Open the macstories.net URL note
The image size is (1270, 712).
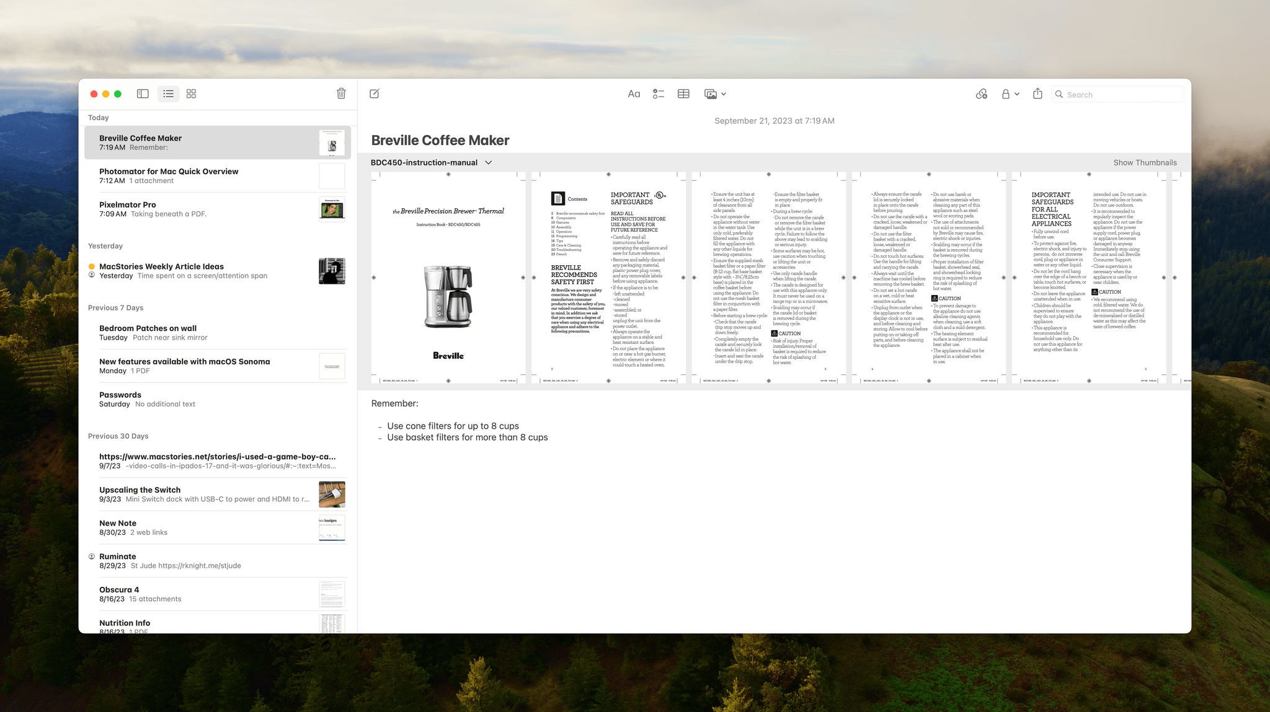coord(218,461)
